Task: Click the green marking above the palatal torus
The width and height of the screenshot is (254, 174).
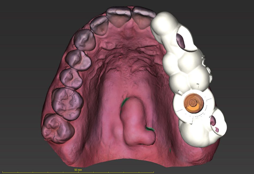Action: [x=125, y=102]
